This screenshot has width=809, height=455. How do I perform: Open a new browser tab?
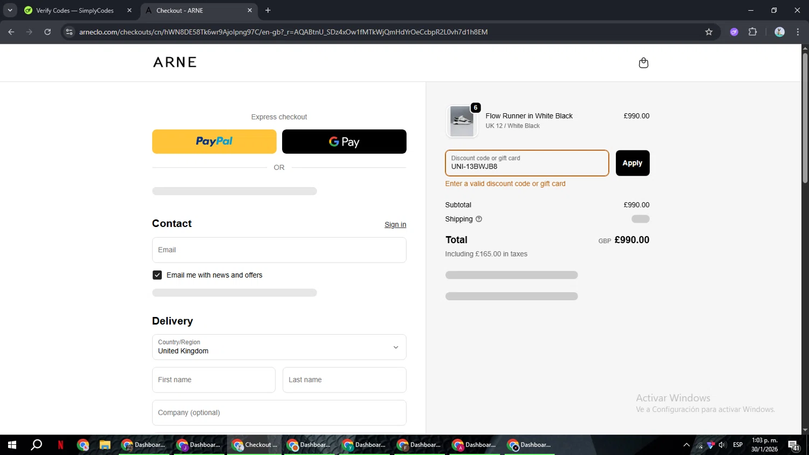pyautogui.click(x=268, y=10)
